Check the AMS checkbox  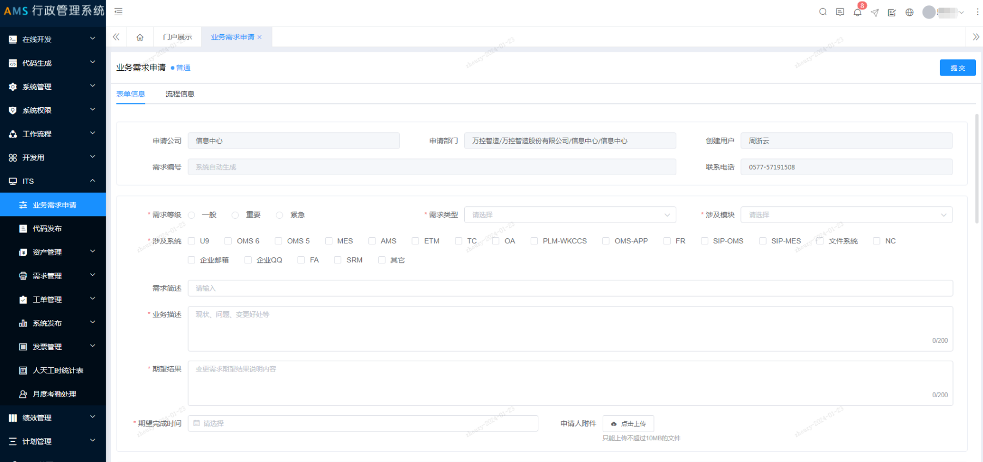(x=372, y=241)
